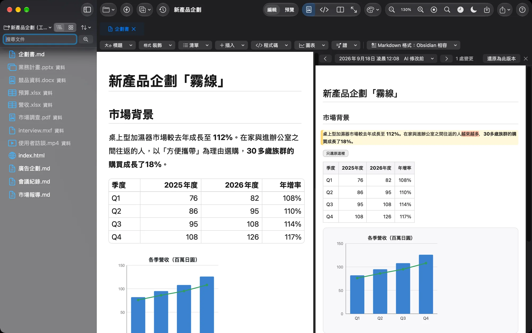Switch to 編輯 mode
532x333 pixels.
[272, 10]
